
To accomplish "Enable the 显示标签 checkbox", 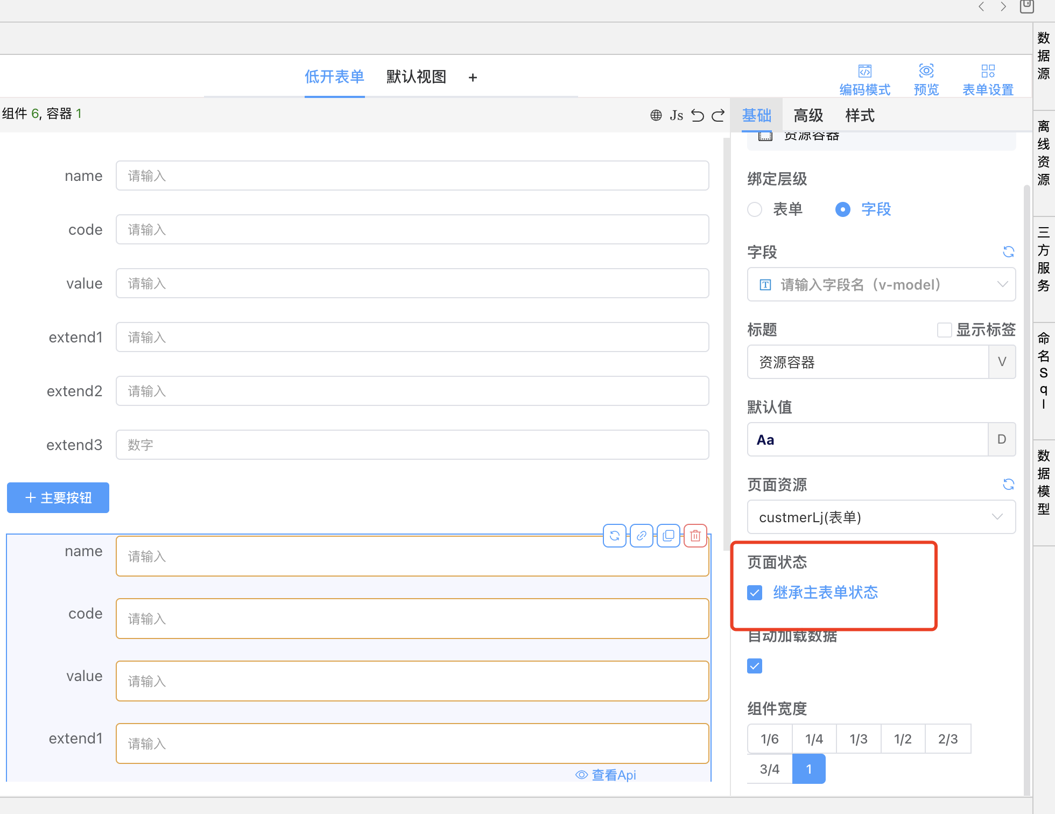I will 944,330.
